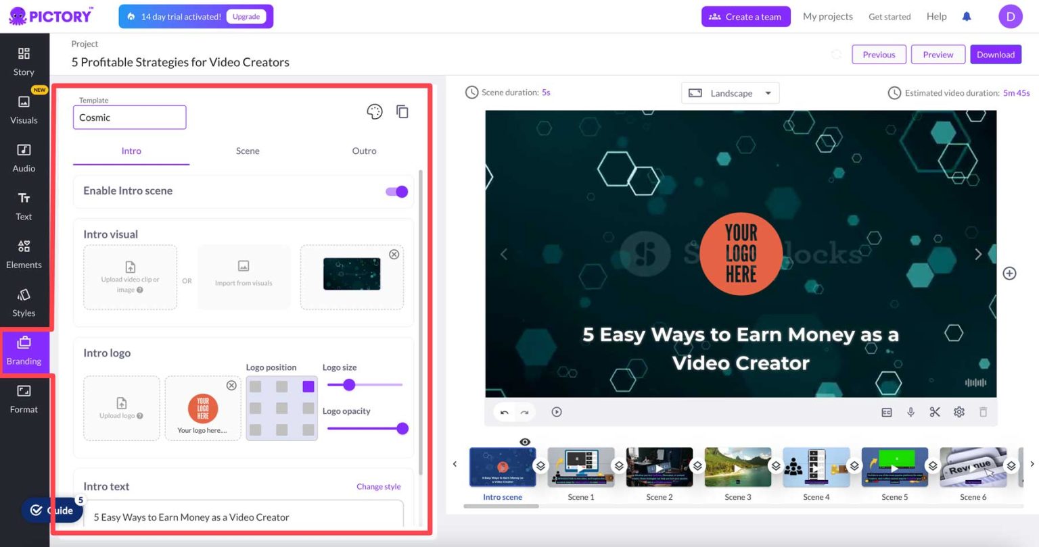1039x547 pixels.
Task: Click the notification bell icon
Action: [x=967, y=17]
